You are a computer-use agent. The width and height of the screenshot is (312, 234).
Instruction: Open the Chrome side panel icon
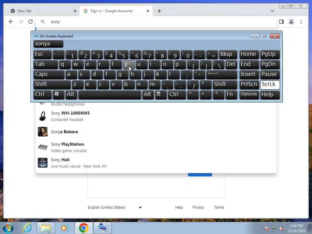[281, 22]
